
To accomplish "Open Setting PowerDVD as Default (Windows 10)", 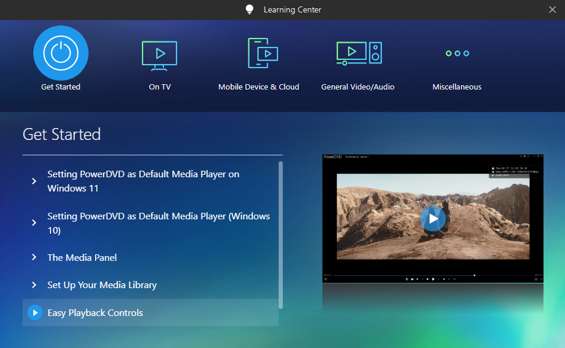I will [159, 223].
